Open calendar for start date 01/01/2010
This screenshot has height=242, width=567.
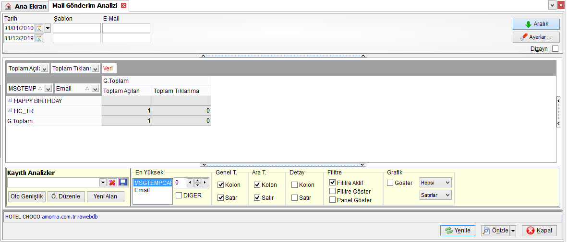coord(39,28)
